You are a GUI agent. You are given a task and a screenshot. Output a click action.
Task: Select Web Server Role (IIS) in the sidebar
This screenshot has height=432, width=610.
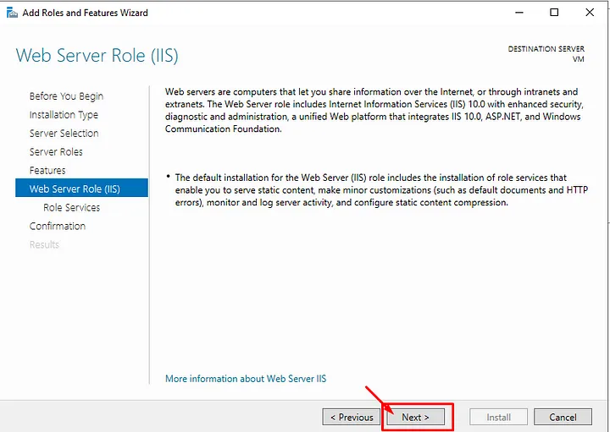pyautogui.click(x=75, y=189)
